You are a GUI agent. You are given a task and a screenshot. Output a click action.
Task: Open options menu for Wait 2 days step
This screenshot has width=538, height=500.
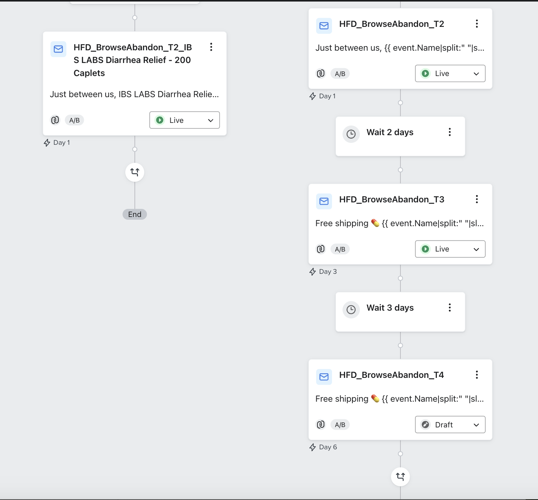pyautogui.click(x=450, y=132)
